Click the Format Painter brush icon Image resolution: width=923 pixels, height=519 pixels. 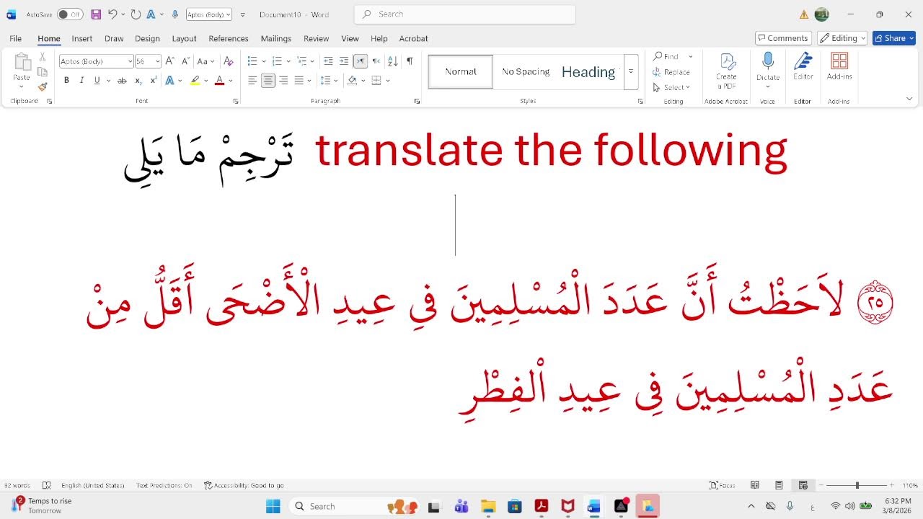tap(43, 87)
